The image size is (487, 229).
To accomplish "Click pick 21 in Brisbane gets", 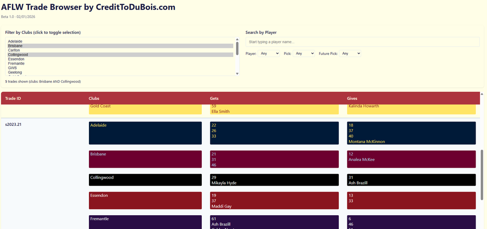I will point(214,154).
